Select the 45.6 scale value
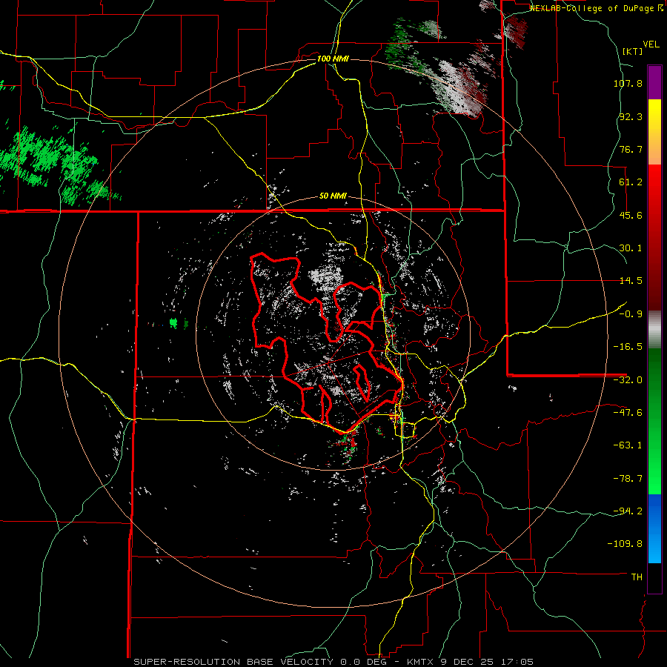Image resolution: width=667 pixels, height=667 pixels. [x=631, y=215]
